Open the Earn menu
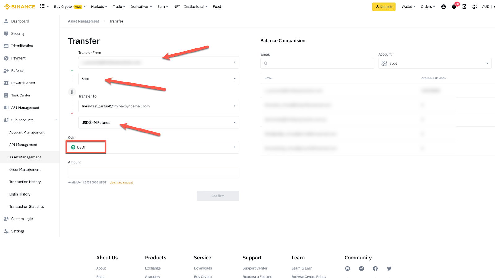The width and height of the screenshot is (495, 278). point(163,6)
